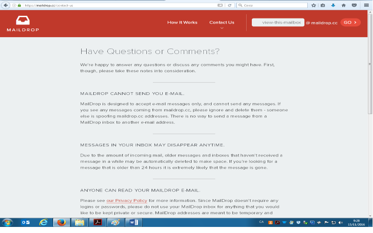This screenshot has height=233, width=373.
Task: Click the view-this-mailbox input field
Action: click(x=278, y=22)
